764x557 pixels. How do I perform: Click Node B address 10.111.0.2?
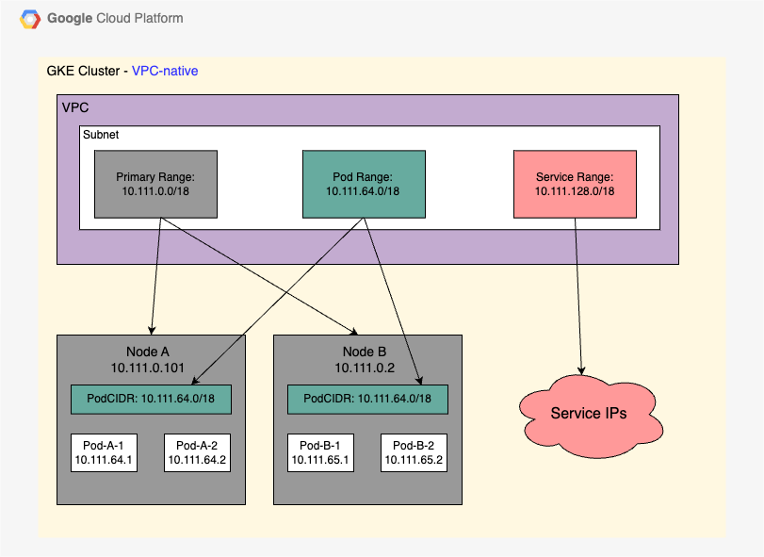[365, 368]
